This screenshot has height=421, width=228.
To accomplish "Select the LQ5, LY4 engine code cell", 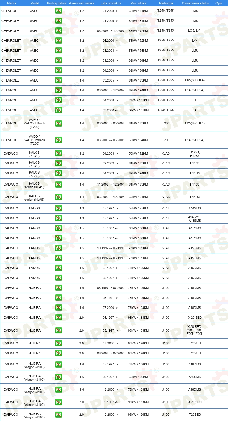I will [195, 31].
